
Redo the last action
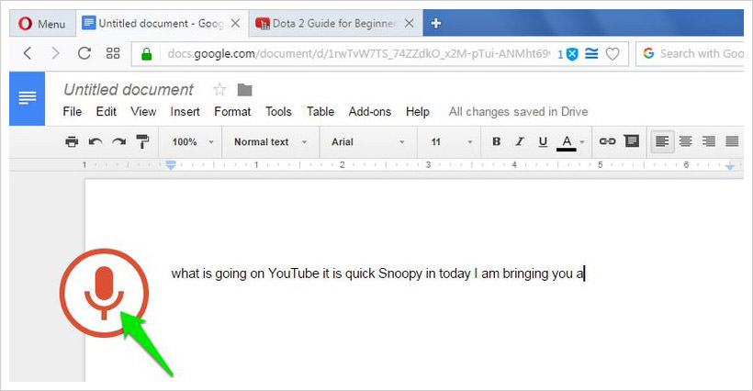pyautogui.click(x=118, y=141)
